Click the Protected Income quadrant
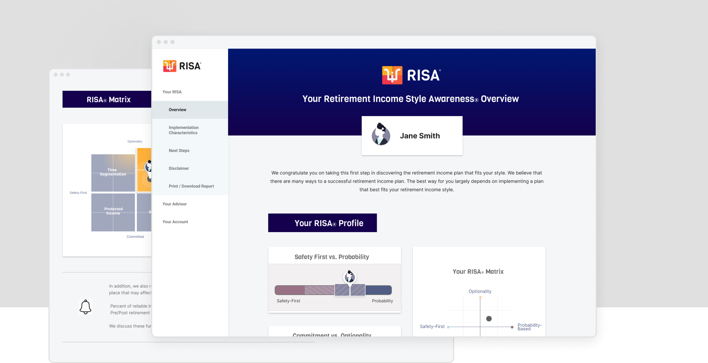 coord(113,211)
